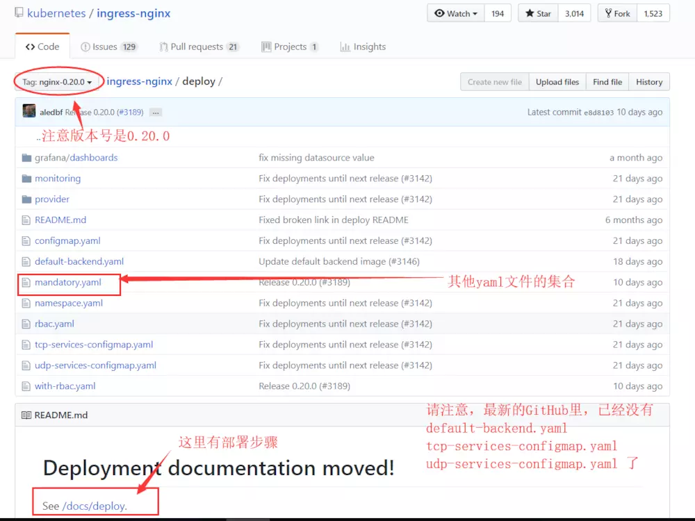Open monitoring row commit 'Fix deployments until next release'

click(345, 179)
